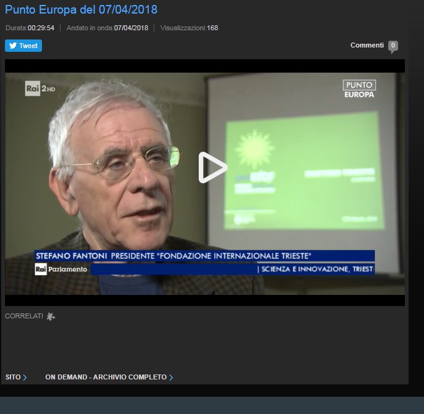Click the chevron after Archivio Completo
Screen dimensions: 424x414
[x=171, y=378]
